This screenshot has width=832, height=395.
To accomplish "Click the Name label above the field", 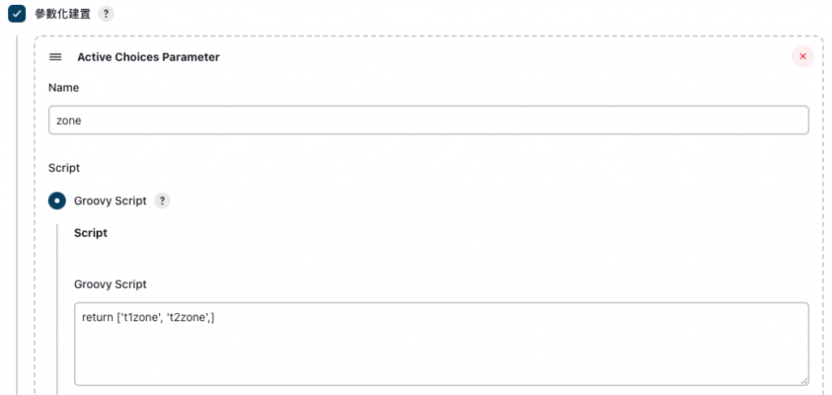I will point(63,88).
